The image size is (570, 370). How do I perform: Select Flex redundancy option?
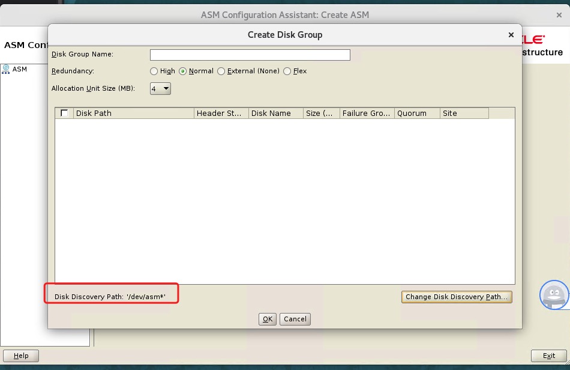(287, 71)
